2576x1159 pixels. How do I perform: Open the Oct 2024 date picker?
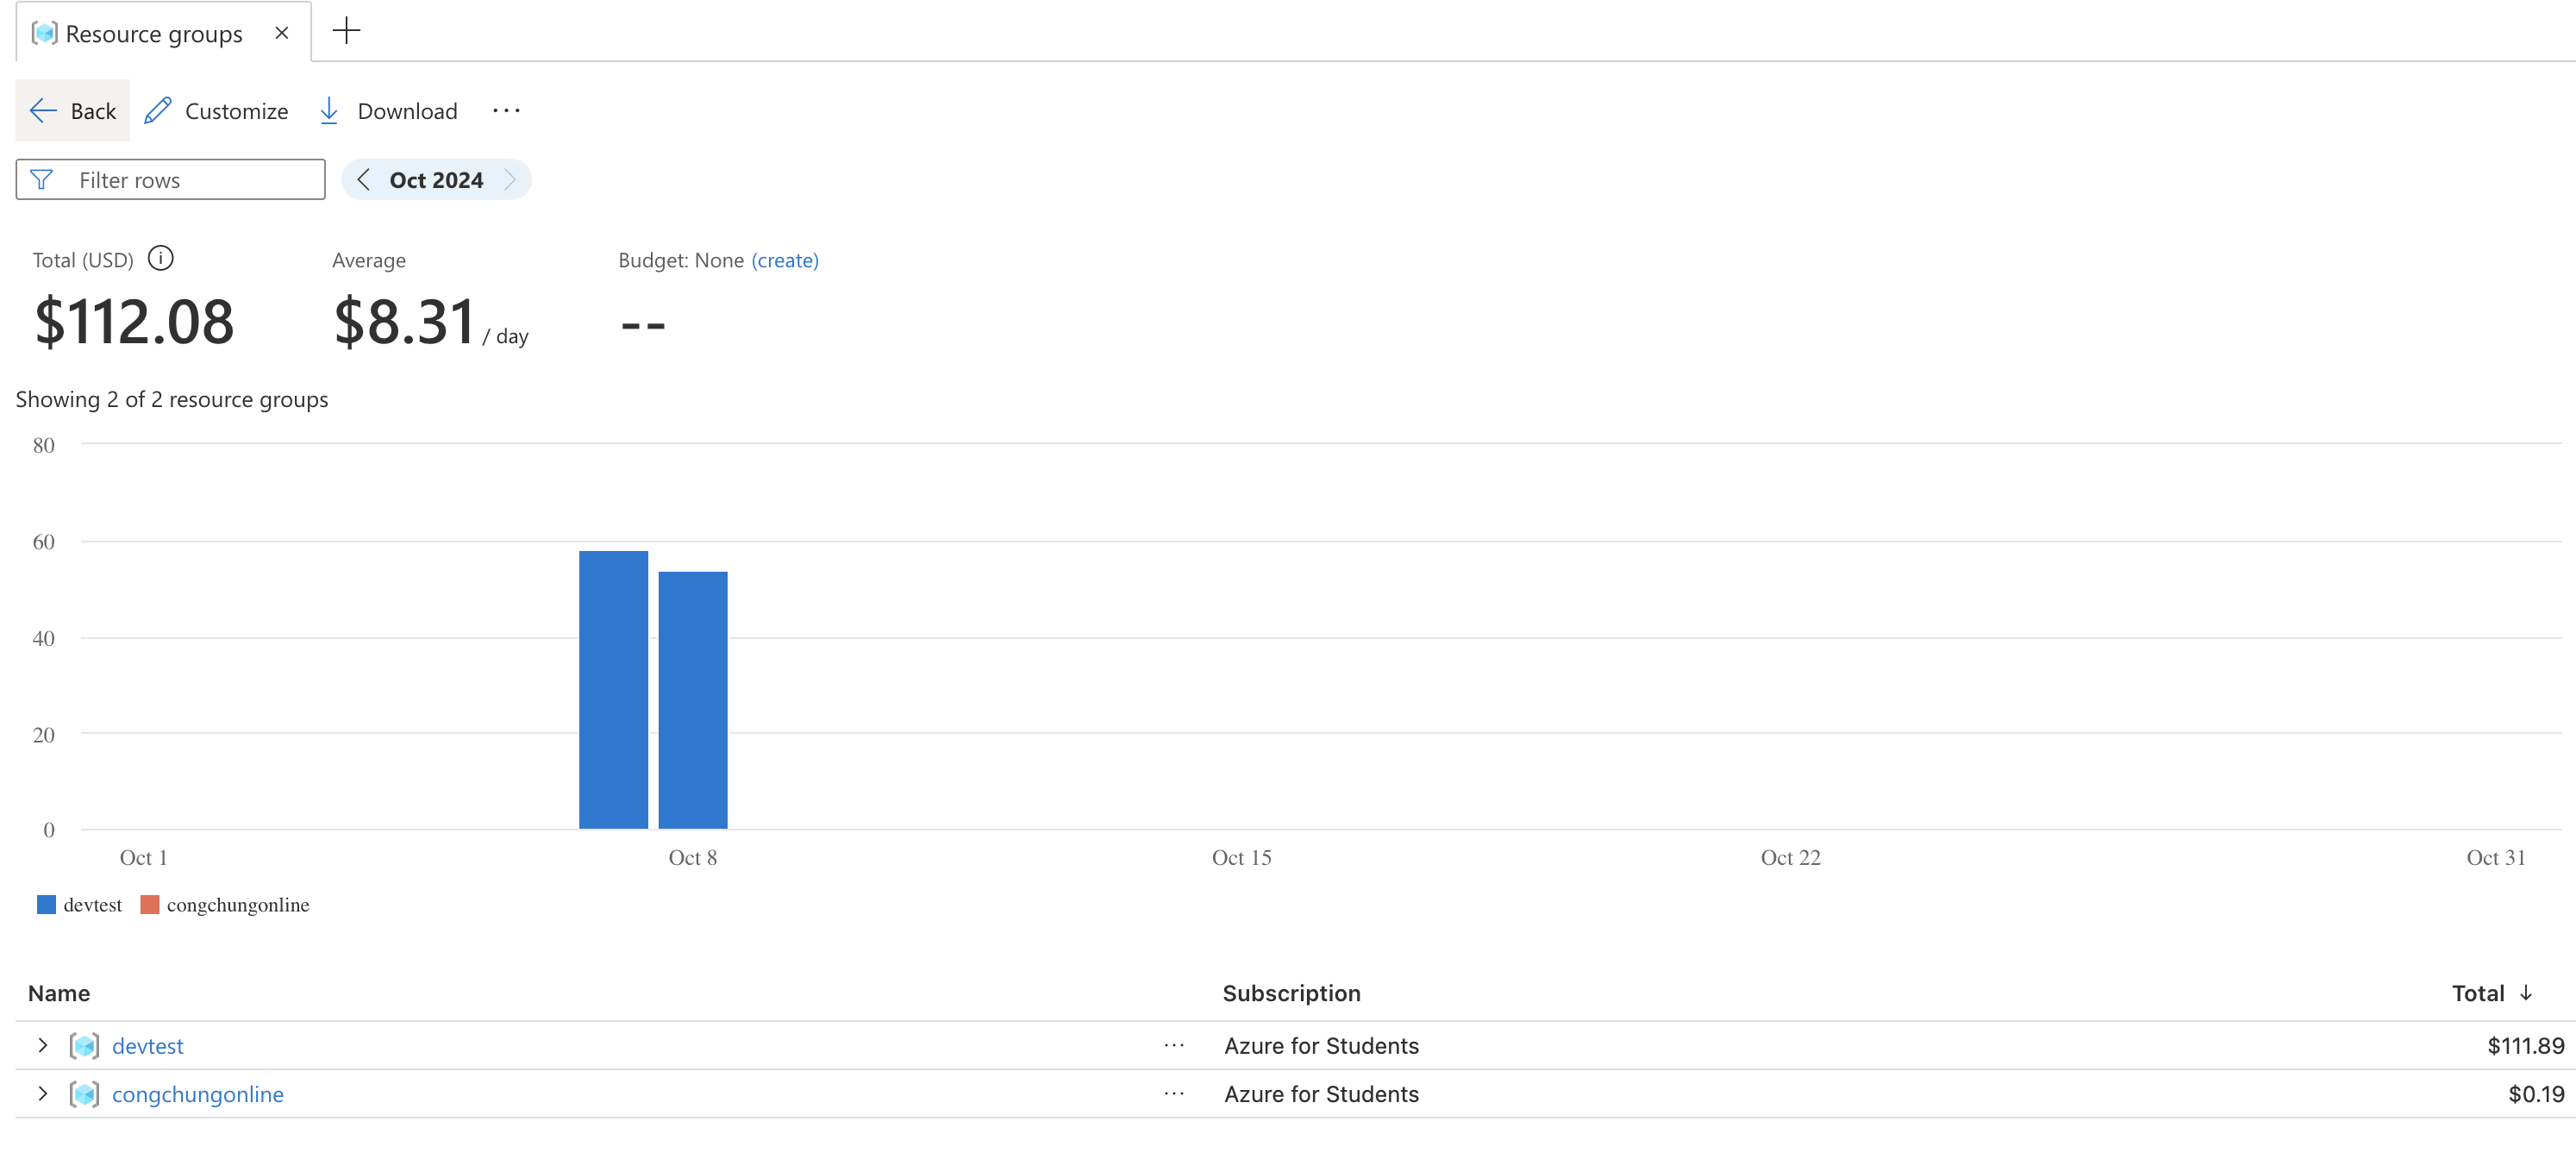coord(436,180)
